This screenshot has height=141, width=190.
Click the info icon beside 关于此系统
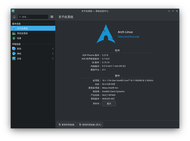click(x=14, y=28)
